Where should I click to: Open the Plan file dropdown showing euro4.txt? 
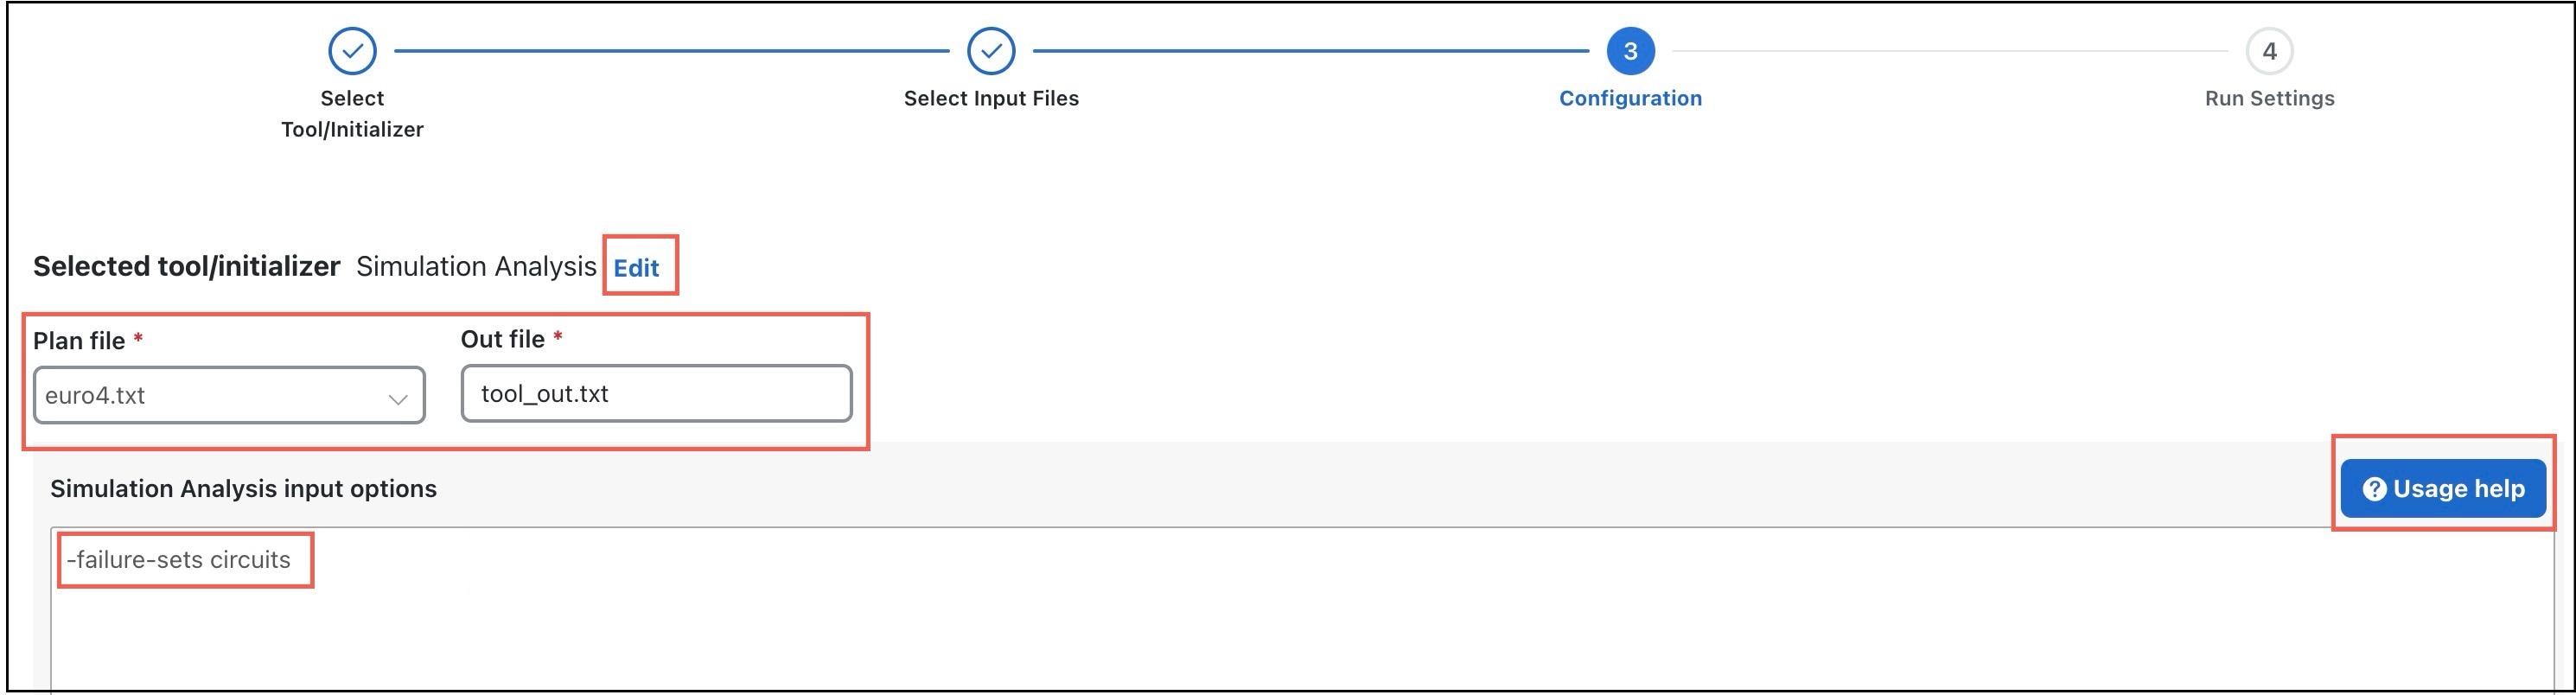coord(229,395)
